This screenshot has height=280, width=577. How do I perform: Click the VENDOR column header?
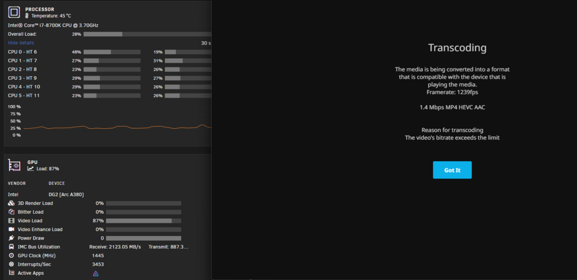click(x=17, y=183)
